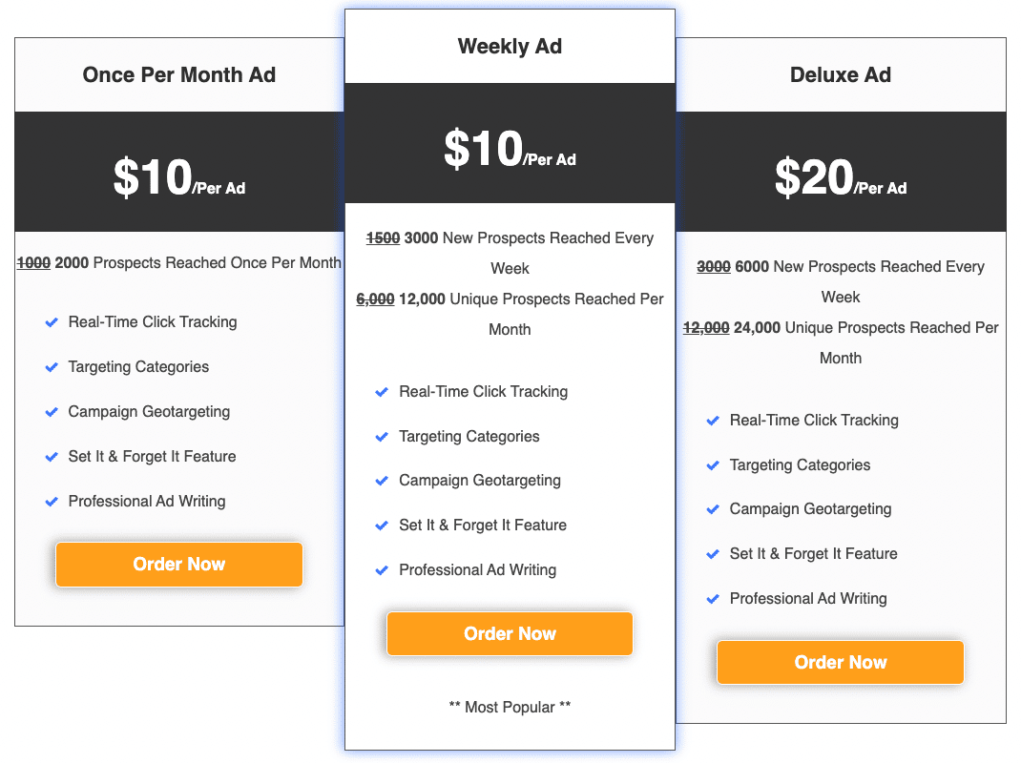The width and height of the screenshot is (1021, 763).
Task: Select the Deluxe Ad plan heading
Action: pos(841,74)
